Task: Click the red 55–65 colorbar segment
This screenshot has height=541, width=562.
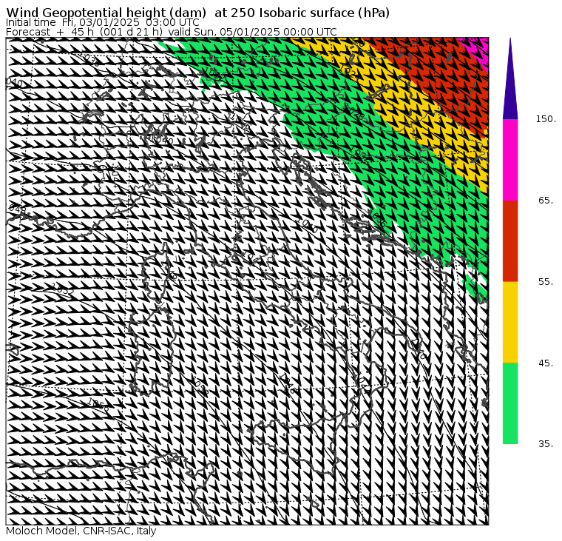Action: pos(510,241)
